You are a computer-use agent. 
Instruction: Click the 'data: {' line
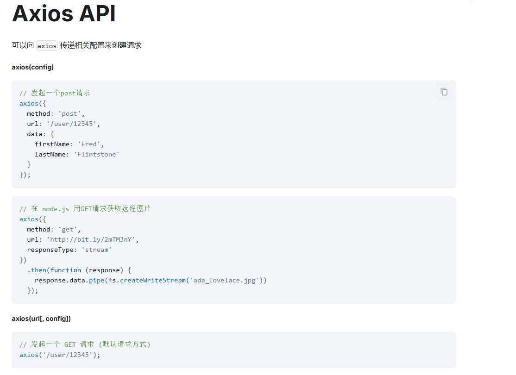click(x=40, y=134)
